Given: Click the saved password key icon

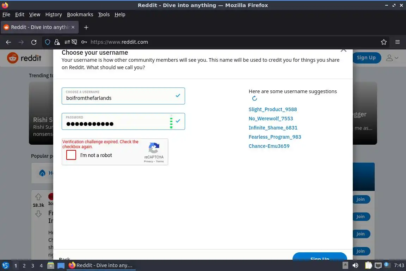Looking at the screenshot, I should coord(84,42).
